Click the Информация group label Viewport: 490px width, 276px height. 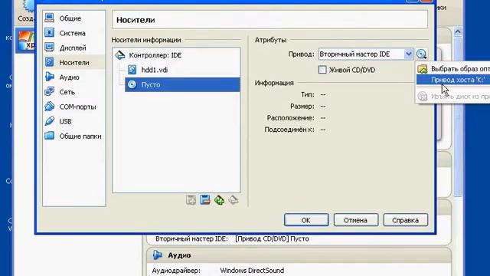[x=274, y=83]
